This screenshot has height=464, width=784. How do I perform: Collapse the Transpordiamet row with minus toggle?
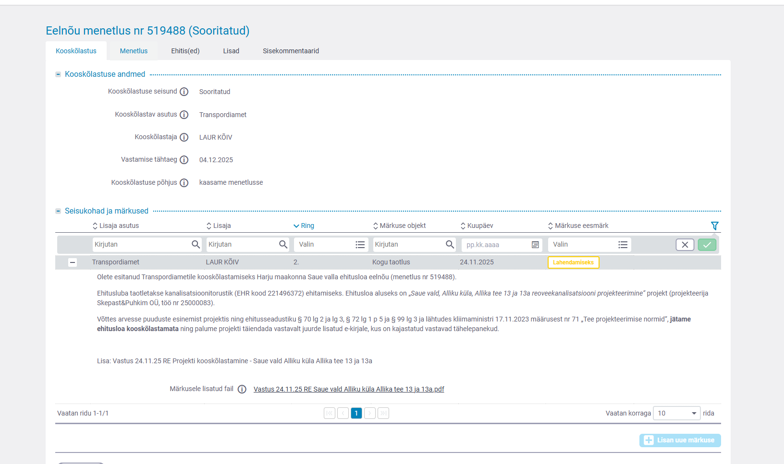[73, 262]
